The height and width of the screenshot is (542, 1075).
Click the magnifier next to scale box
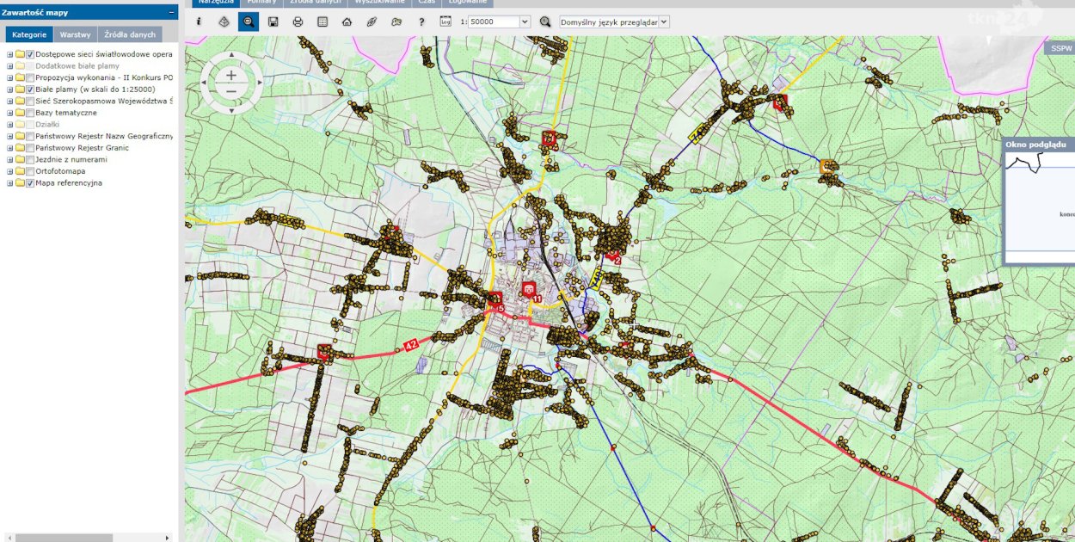[x=545, y=22]
